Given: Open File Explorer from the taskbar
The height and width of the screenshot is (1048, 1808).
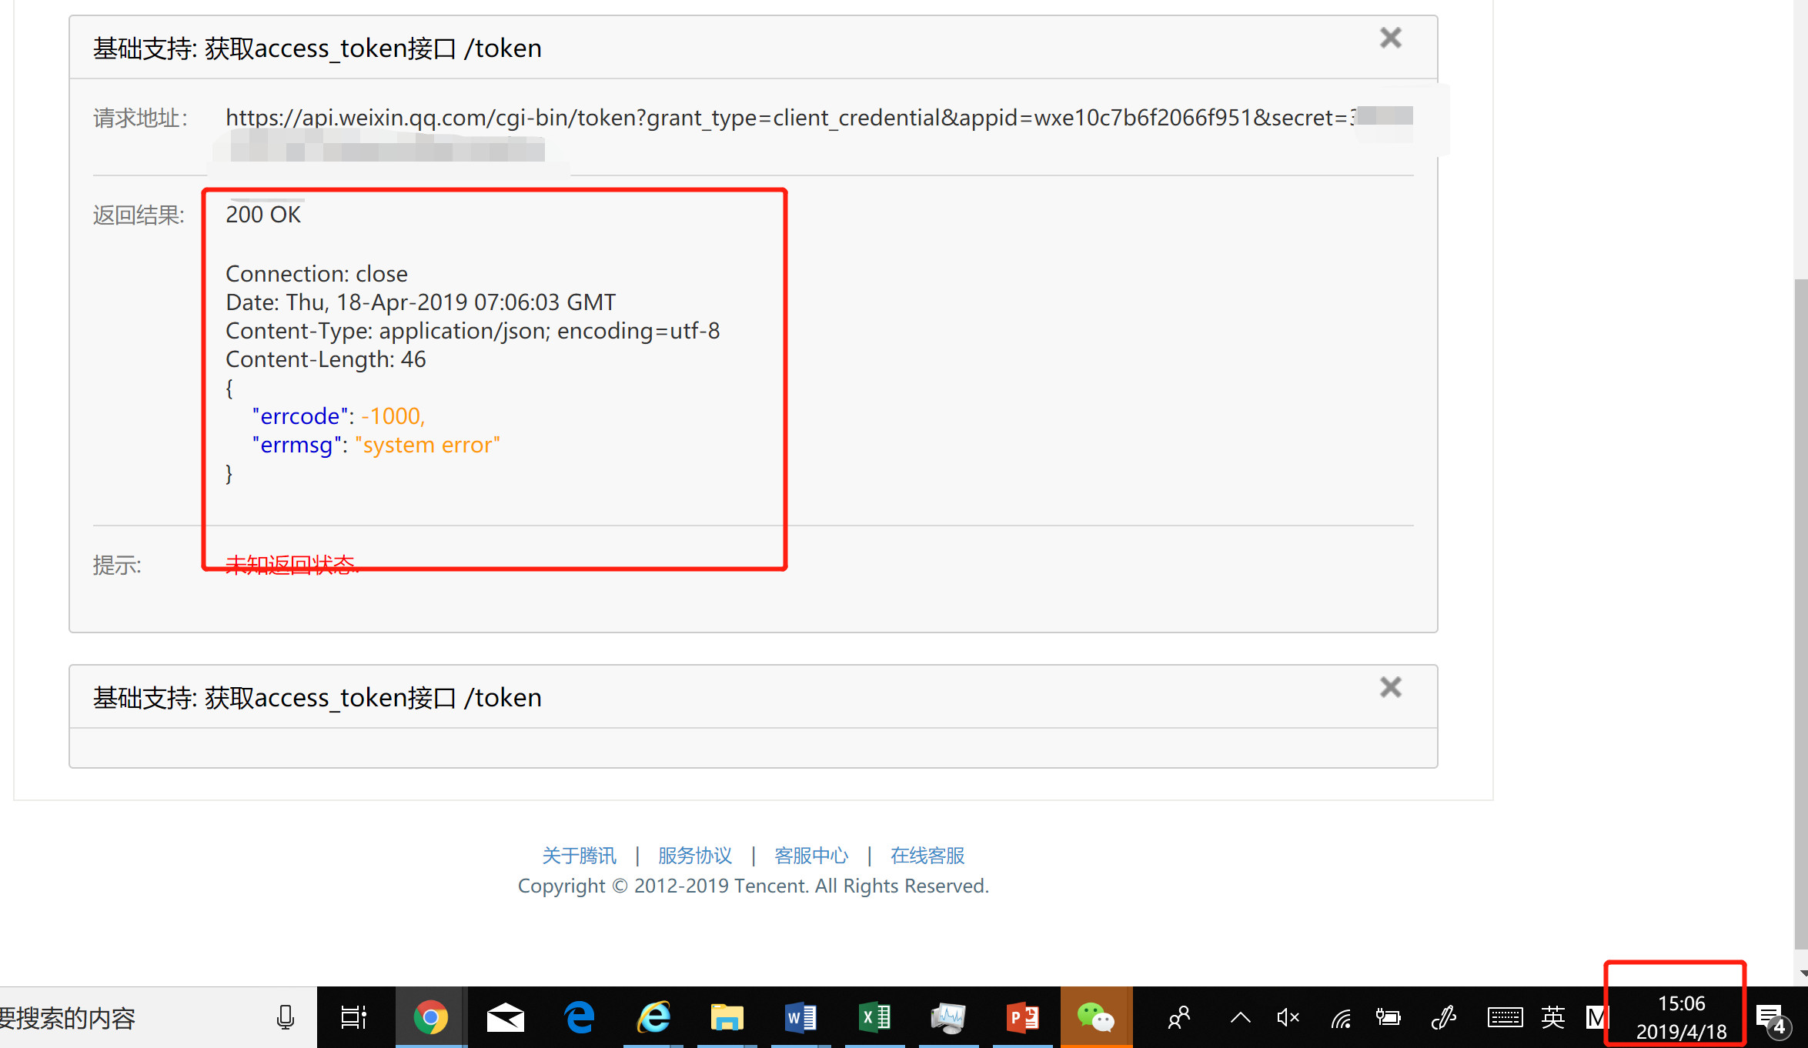Looking at the screenshot, I should pos(727,1018).
